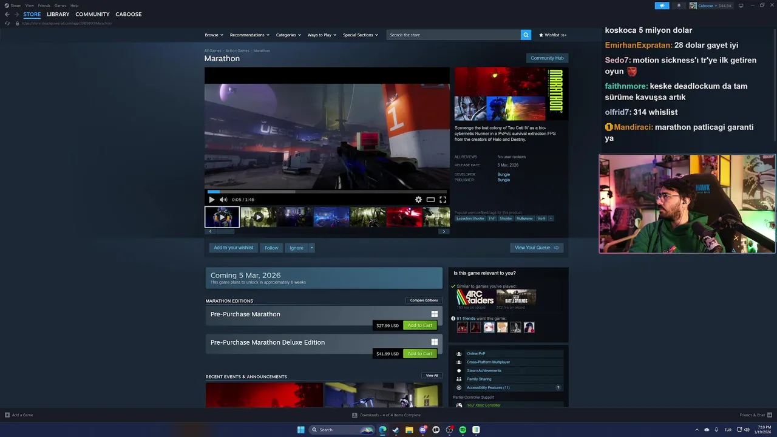Screen dimensions: 777x437
Task: Expand the Categories menu
Action: pos(288,35)
